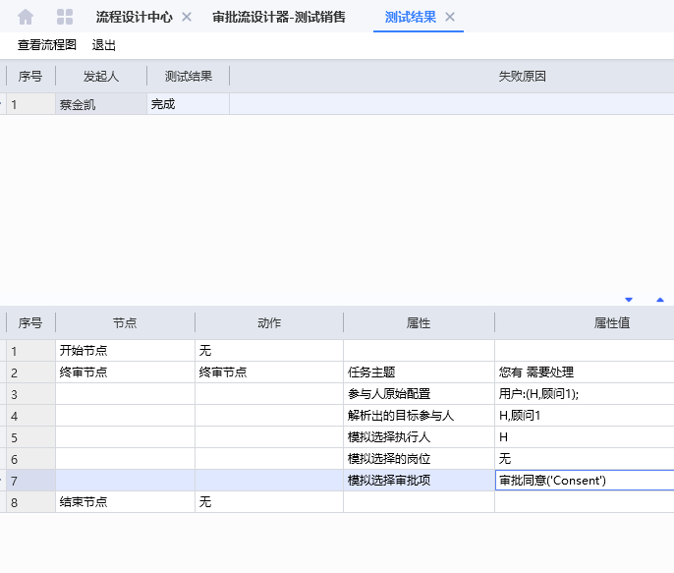Screen dimensions: 674x573
Task: Select row number 5 header
Action: (29, 437)
